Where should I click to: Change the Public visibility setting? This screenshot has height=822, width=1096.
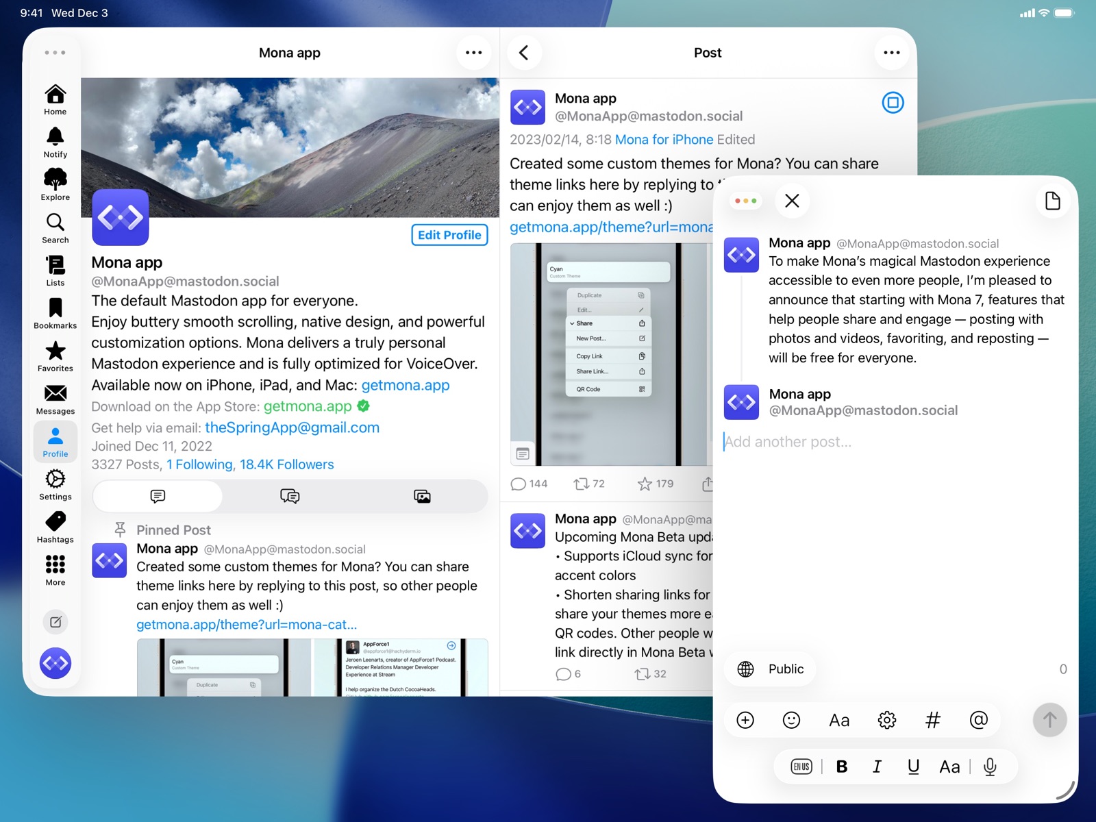pos(771,669)
